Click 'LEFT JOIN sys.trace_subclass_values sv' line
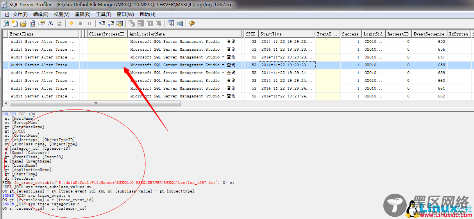 pos(47,187)
